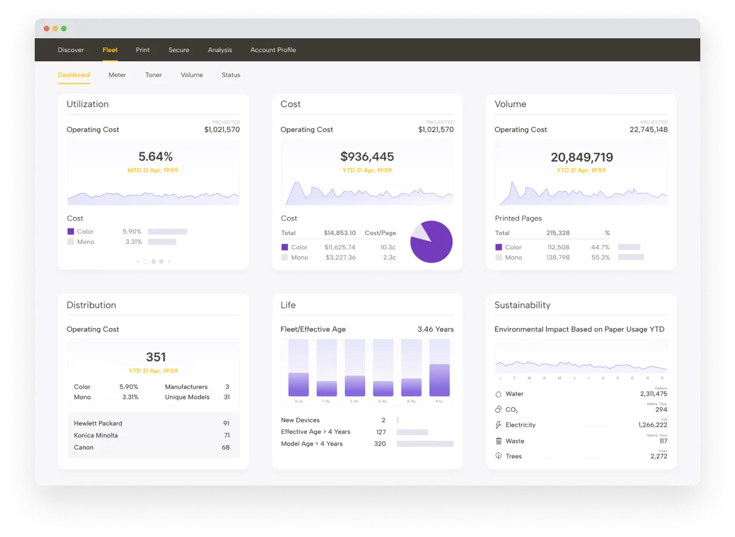Open the Toner tab
This screenshot has width=735, height=537.
pos(153,75)
